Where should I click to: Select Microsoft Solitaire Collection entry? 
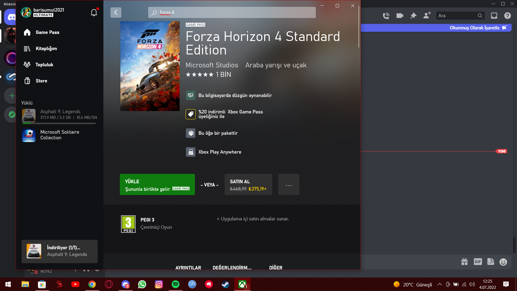click(x=60, y=135)
